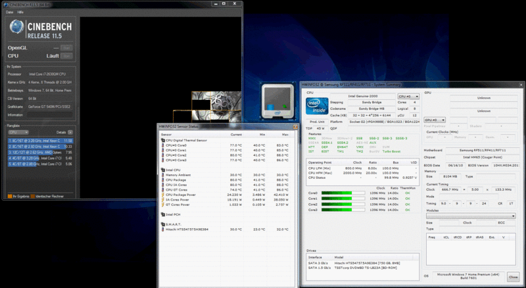Open the Datei menu in Cinebench
Image resolution: width=526 pixels, height=288 pixels.
pyautogui.click(x=9, y=12)
